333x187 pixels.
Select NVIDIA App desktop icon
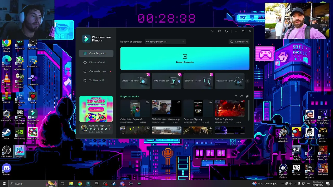tap(20, 134)
